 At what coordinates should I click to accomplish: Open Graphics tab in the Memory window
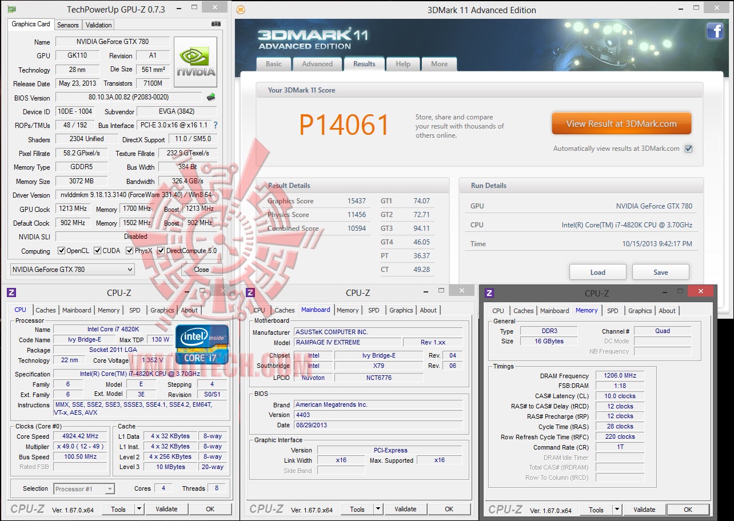point(640,311)
